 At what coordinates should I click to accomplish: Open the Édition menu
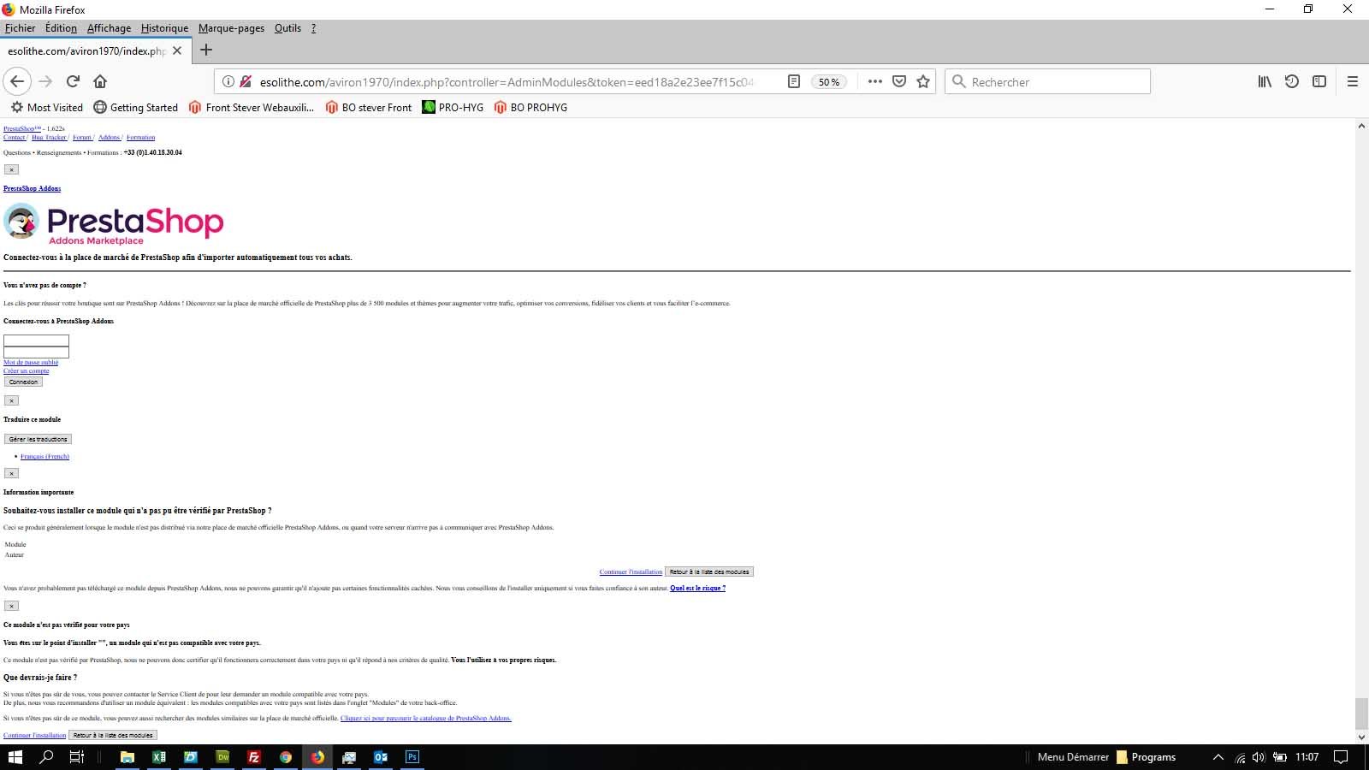pos(61,28)
